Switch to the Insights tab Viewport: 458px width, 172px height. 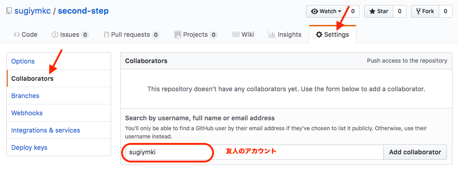(x=285, y=34)
